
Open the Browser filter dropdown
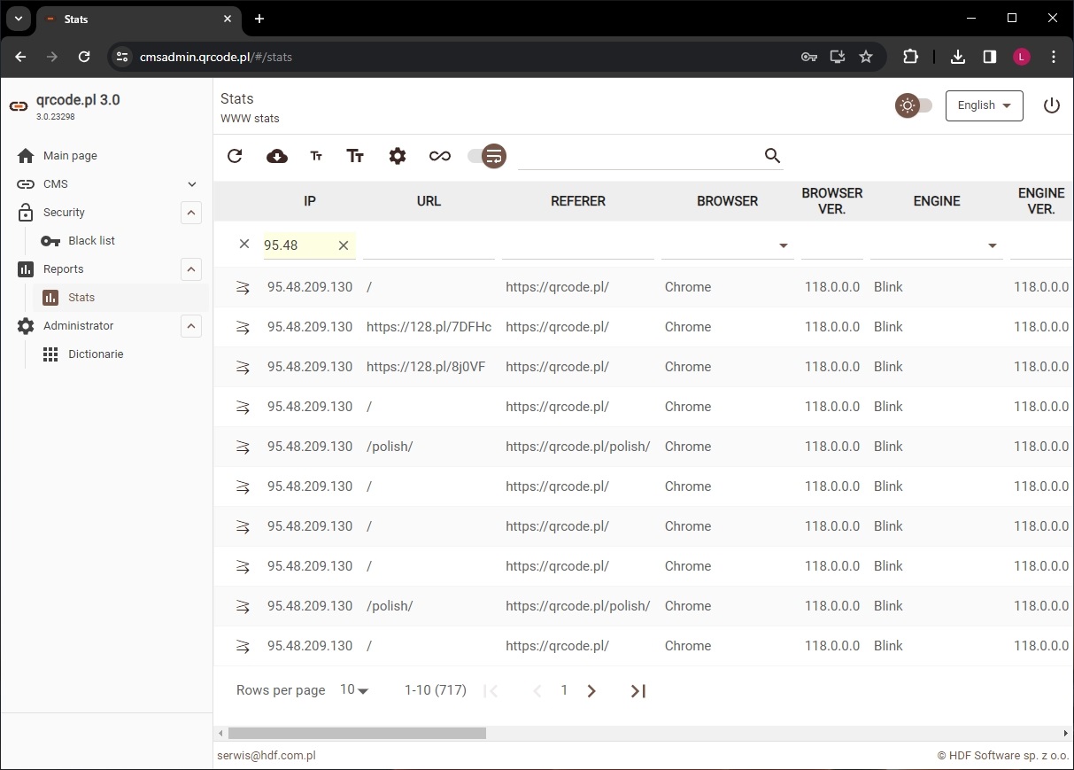pyautogui.click(x=783, y=245)
